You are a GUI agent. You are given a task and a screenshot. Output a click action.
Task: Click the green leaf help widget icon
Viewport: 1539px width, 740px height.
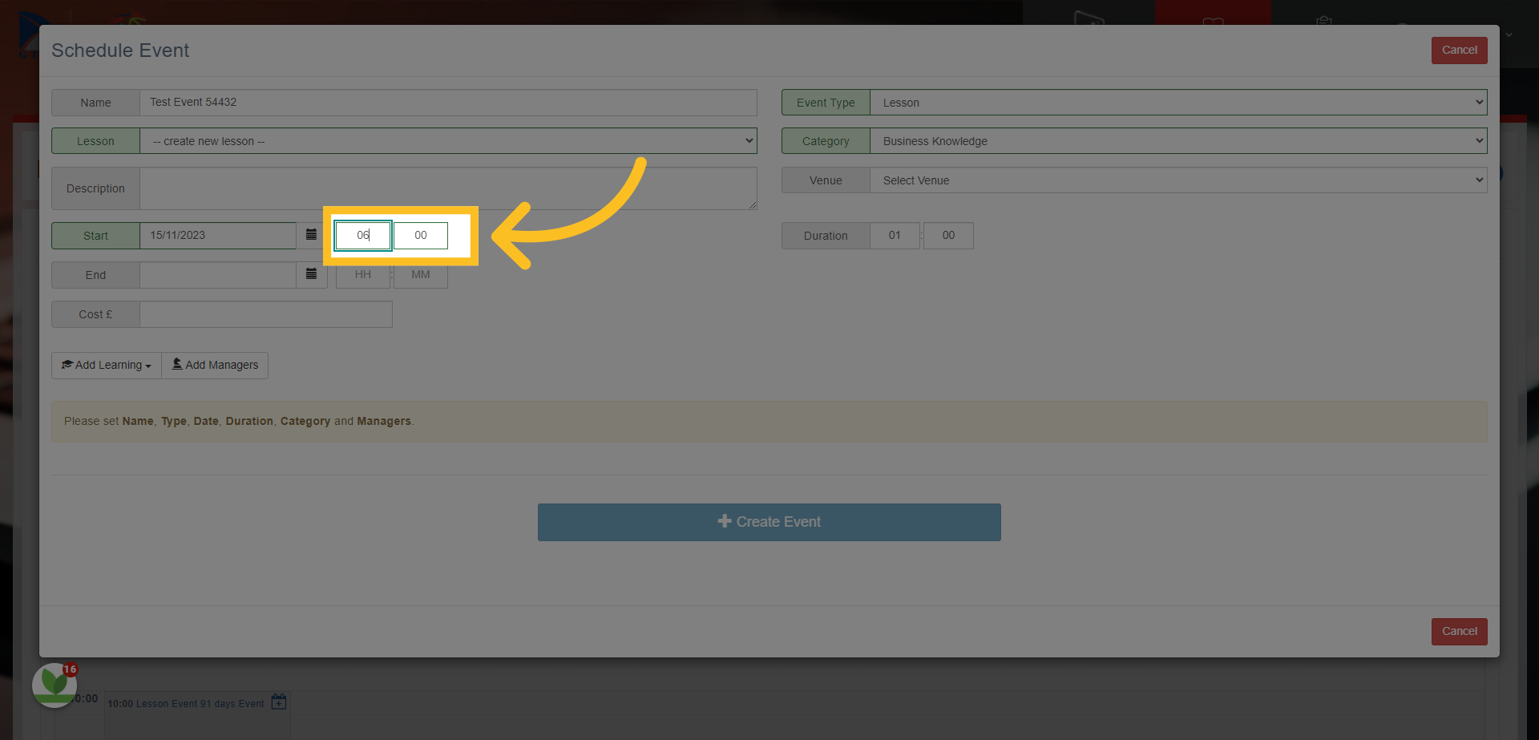pos(55,685)
